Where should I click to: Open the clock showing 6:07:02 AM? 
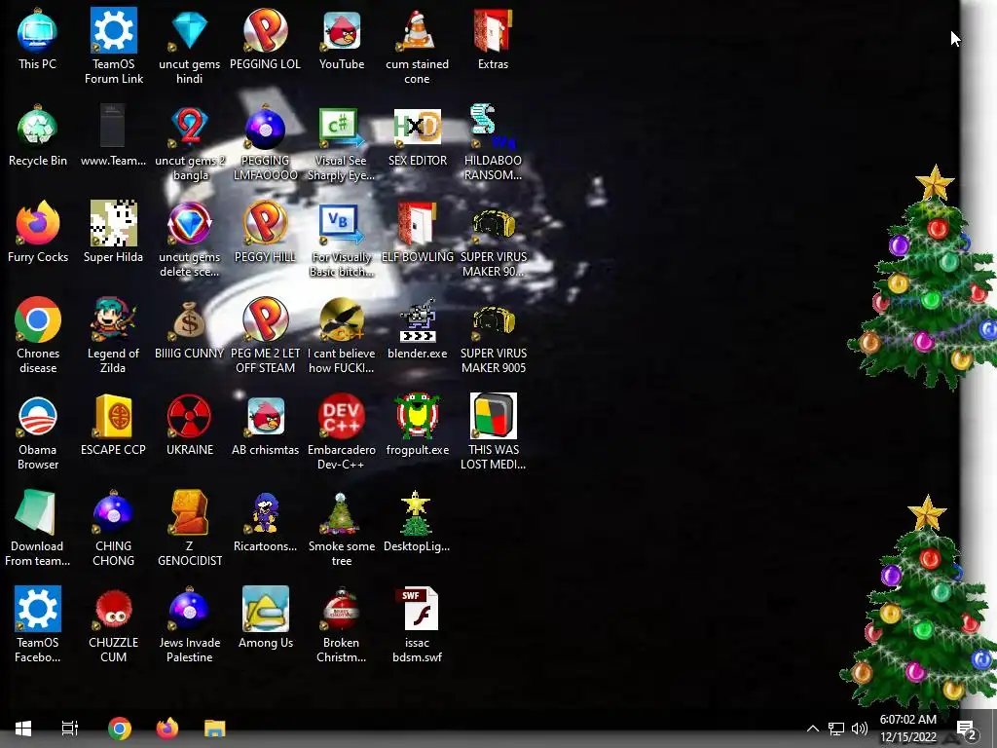[908, 729]
